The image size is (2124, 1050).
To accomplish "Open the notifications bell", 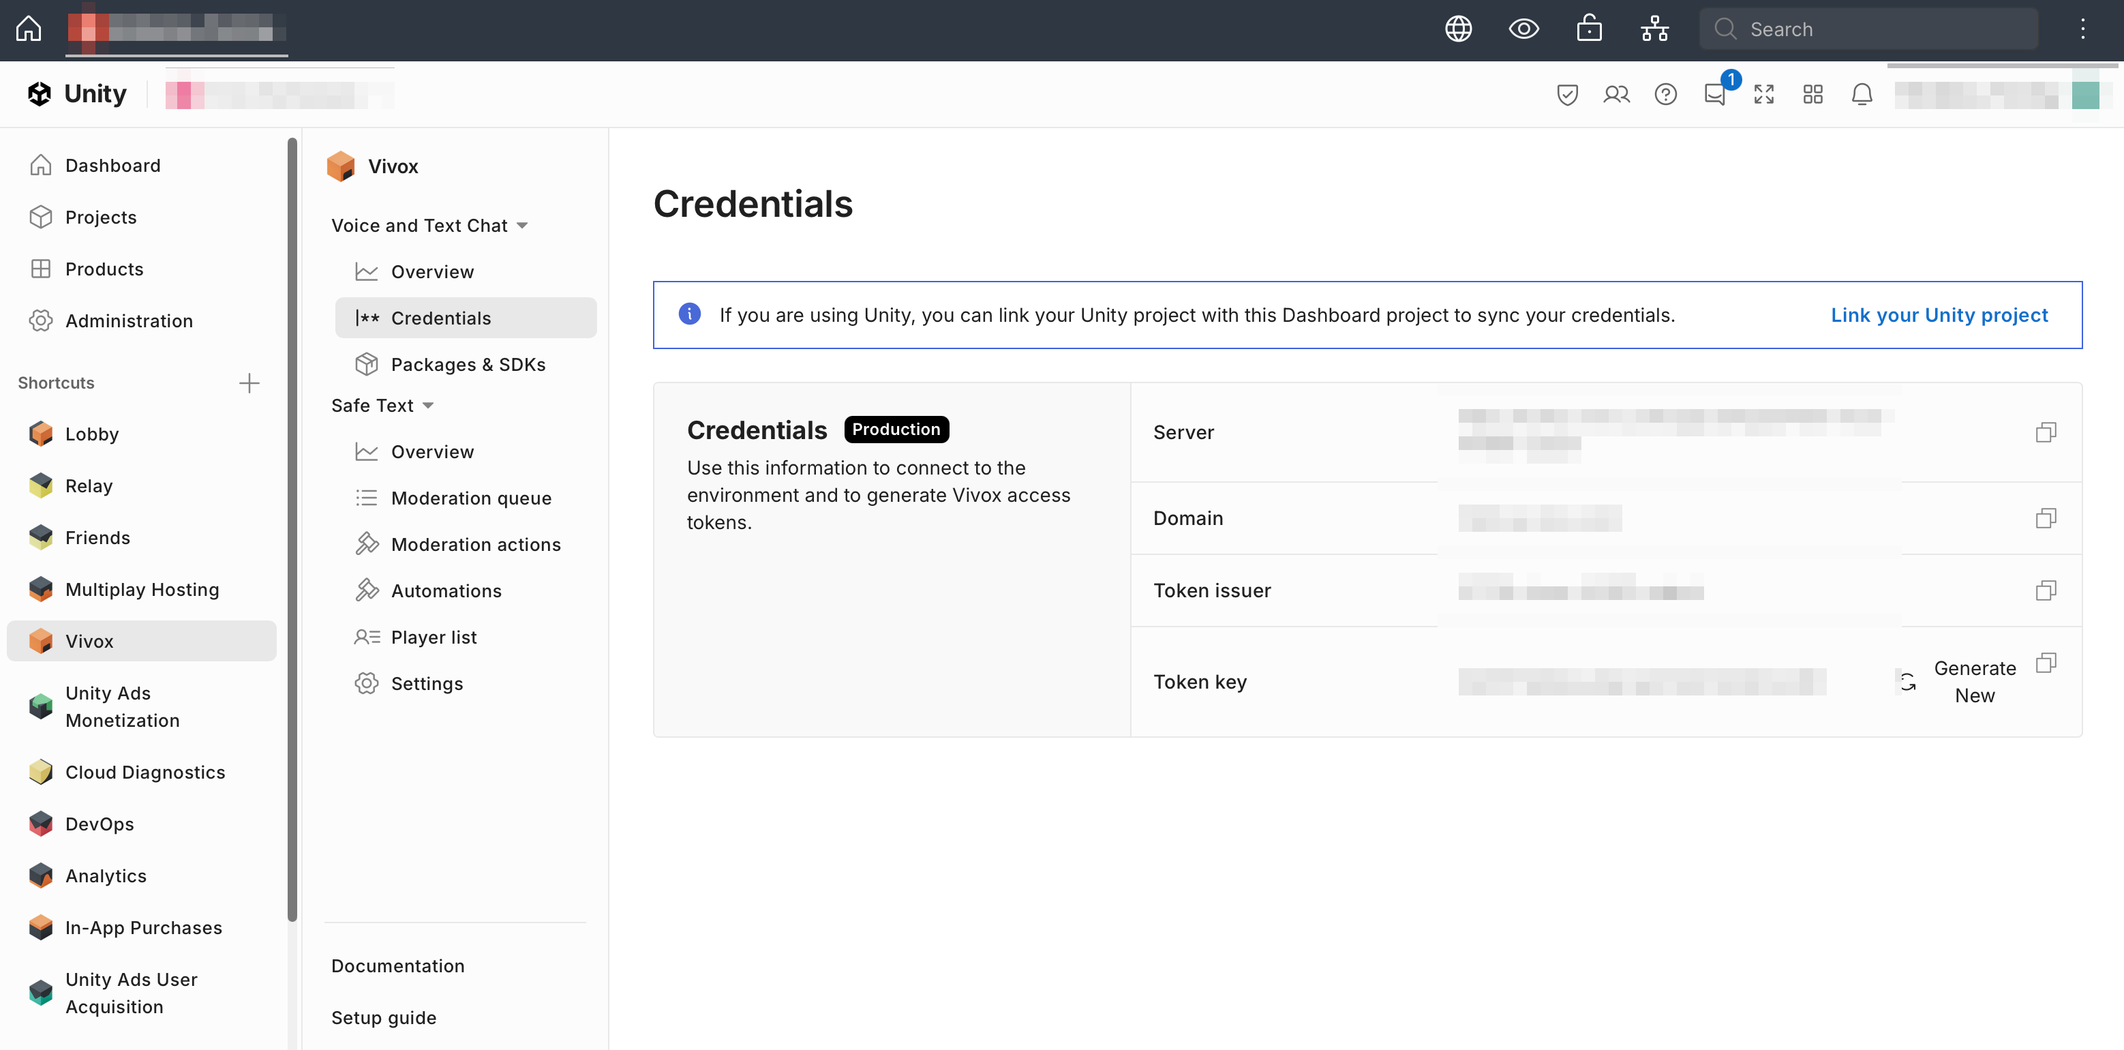I will click(1863, 94).
